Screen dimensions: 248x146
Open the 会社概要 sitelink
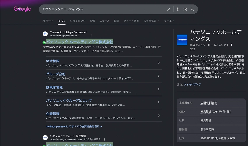tap(53, 61)
